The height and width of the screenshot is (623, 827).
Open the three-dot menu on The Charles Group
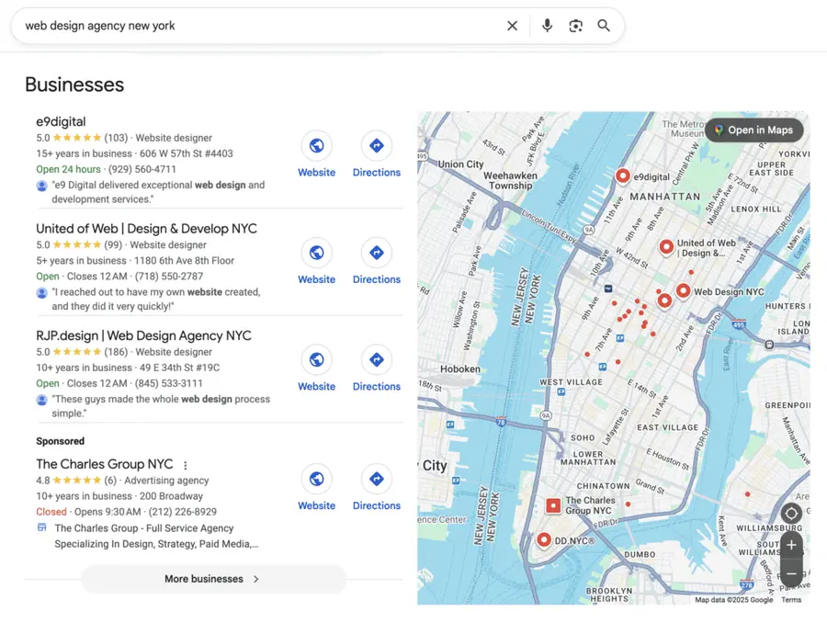[x=185, y=465]
